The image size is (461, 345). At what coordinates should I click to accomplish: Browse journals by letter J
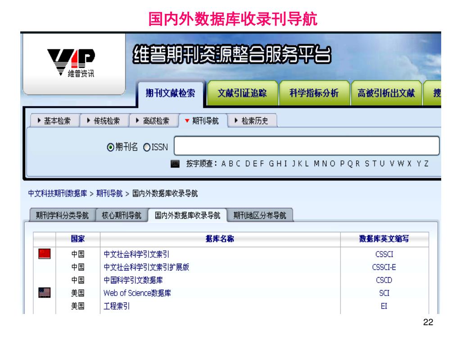294,164
